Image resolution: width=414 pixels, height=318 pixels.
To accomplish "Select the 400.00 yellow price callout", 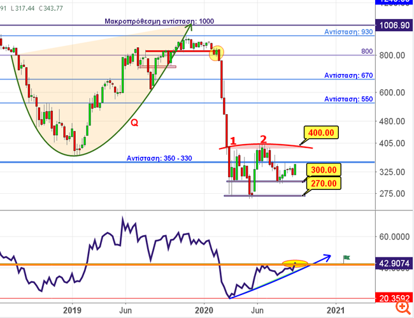I will point(320,133).
